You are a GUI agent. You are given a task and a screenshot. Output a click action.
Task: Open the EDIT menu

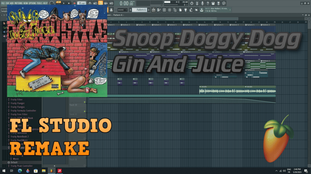[x=7, y=3]
